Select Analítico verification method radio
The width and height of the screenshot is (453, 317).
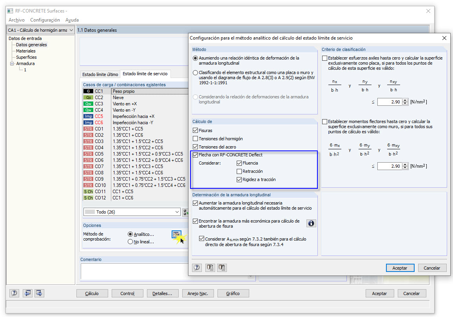[x=130, y=234]
